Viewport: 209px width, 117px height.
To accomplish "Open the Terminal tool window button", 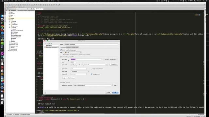I will pyautogui.click(x=16, y=114).
